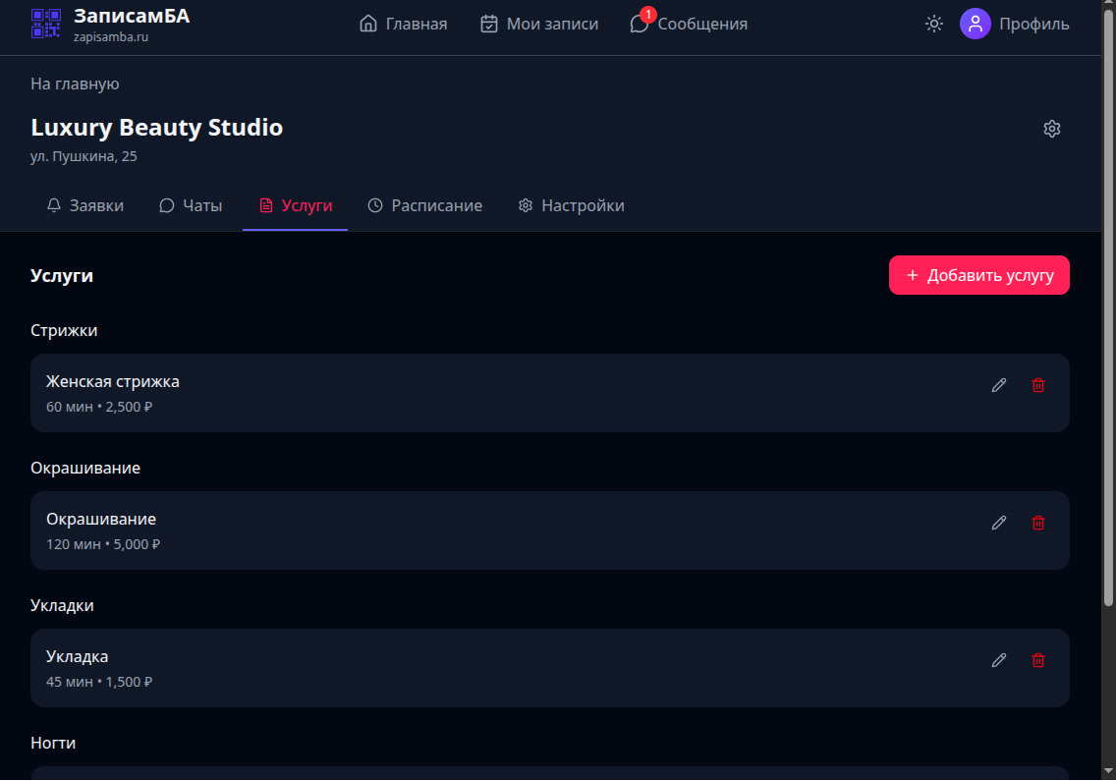Select the Окрашивание service card title
Image resolution: width=1116 pixels, height=781 pixels.
click(x=101, y=519)
